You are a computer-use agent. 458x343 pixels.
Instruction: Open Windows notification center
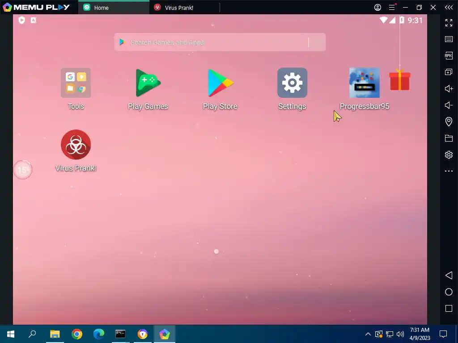443,334
